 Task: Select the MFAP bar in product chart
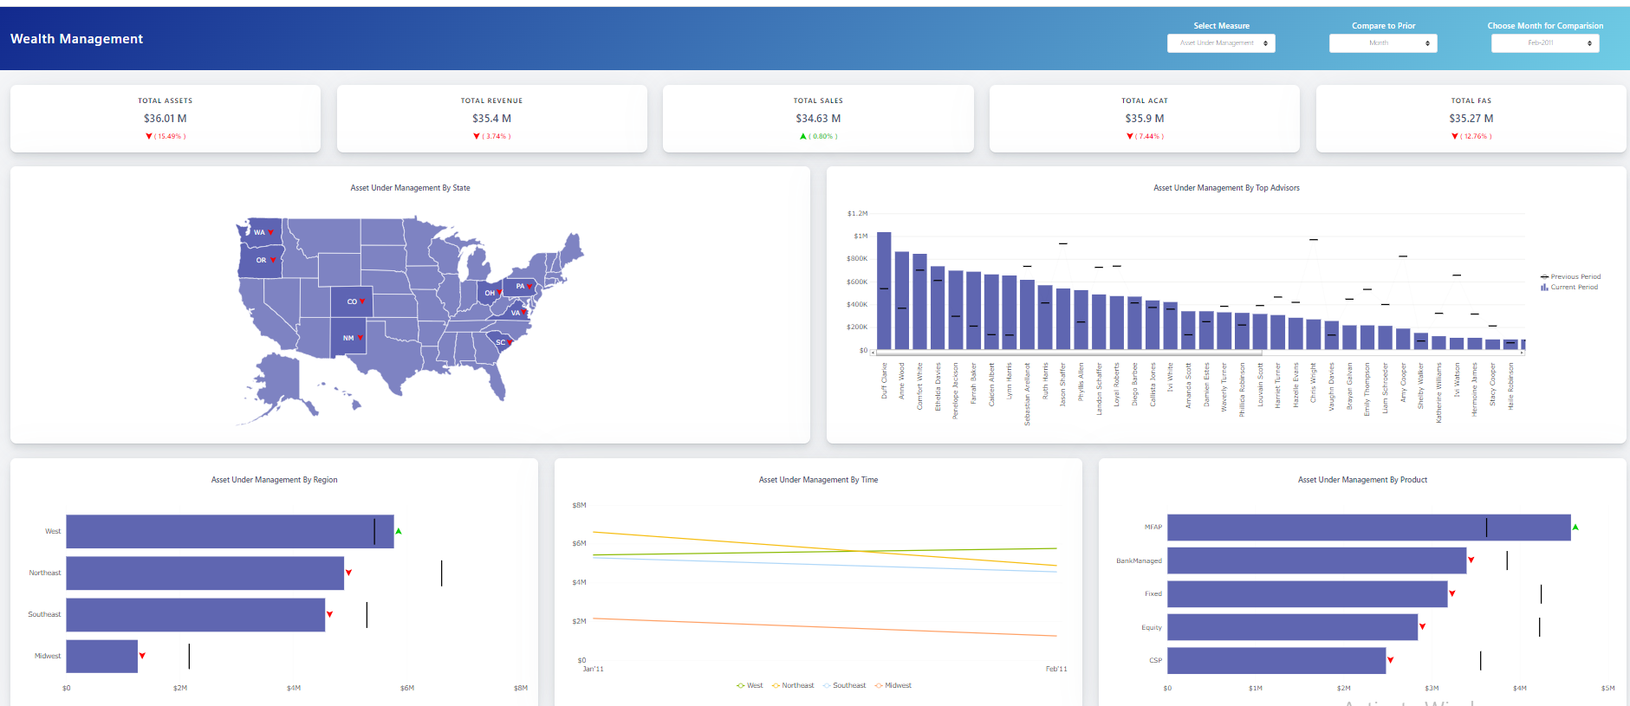pos(1369,528)
